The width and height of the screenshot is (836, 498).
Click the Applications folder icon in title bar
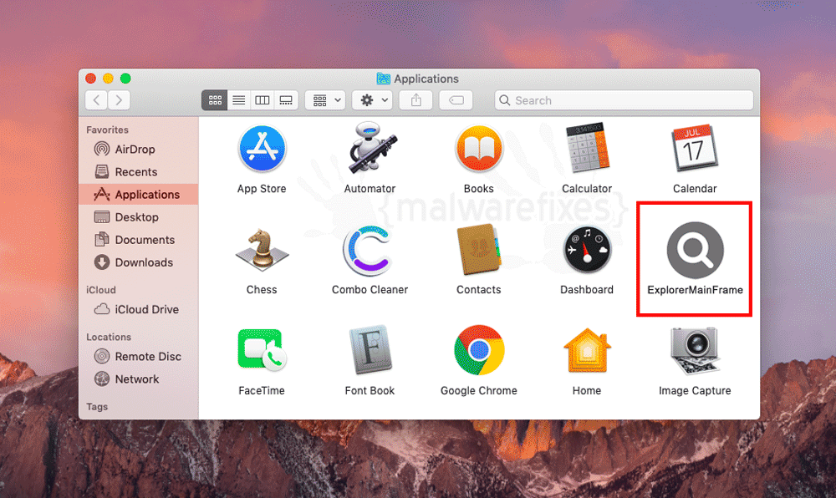tap(383, 79)
